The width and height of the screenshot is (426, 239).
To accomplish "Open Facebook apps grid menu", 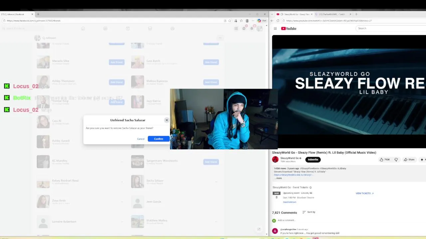I will point(236,29).
